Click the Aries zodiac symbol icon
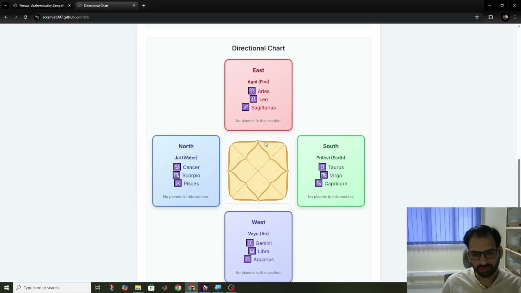Viewport: 521px width, 293px height. click(252, 91)
